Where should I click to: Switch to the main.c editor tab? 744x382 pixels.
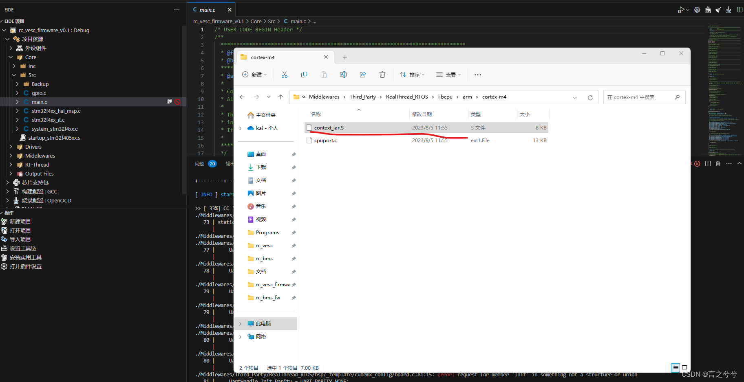click(207, 9)
